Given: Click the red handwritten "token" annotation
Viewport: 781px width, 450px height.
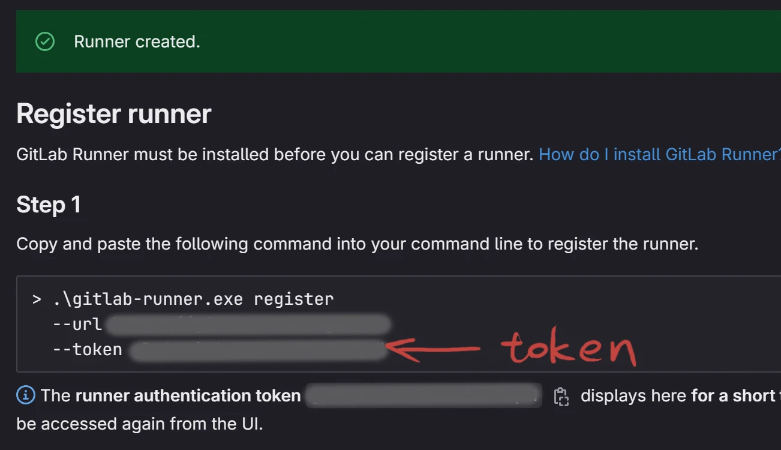Looking at the screenshot, I should coord(569,350).
